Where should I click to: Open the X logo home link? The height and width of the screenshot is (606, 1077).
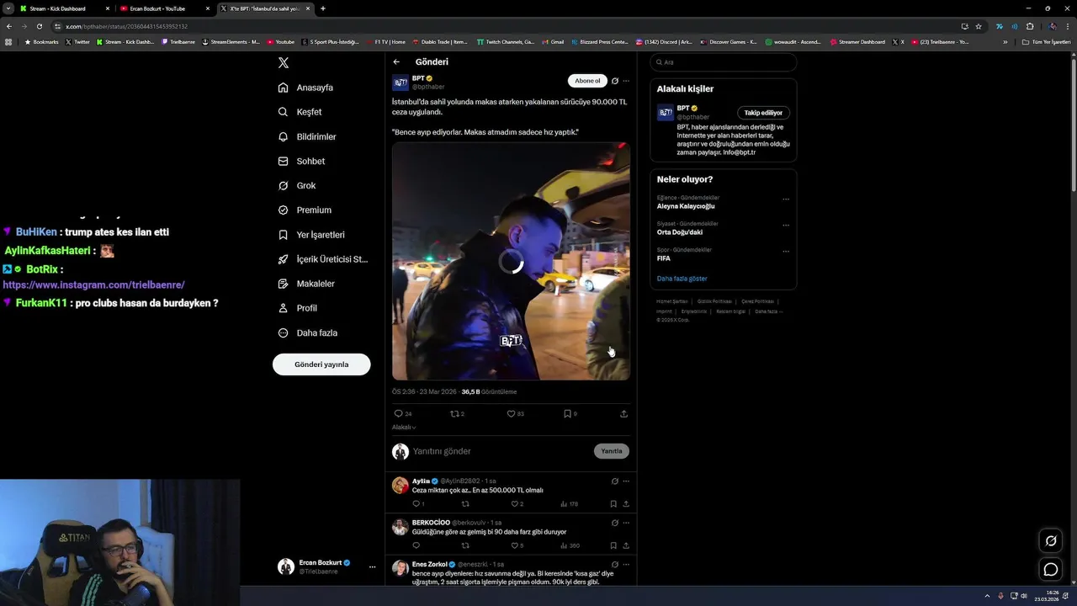[284, 63]
